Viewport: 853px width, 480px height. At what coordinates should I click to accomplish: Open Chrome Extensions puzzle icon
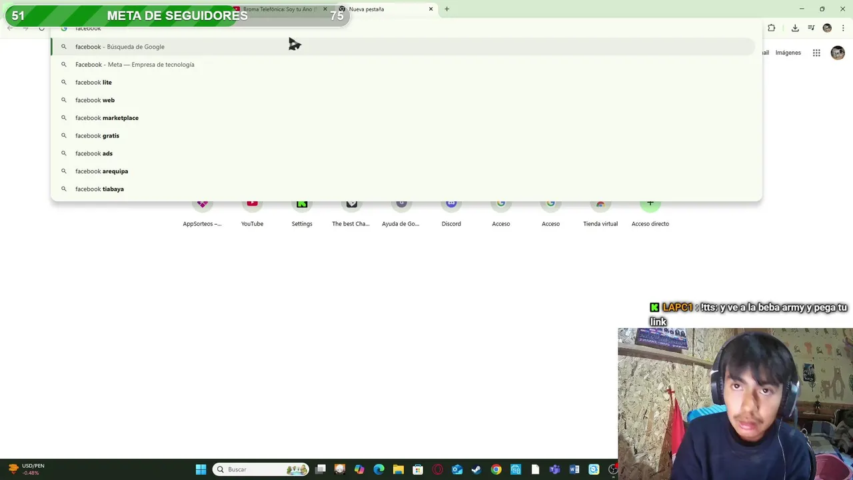pos(771,28)
